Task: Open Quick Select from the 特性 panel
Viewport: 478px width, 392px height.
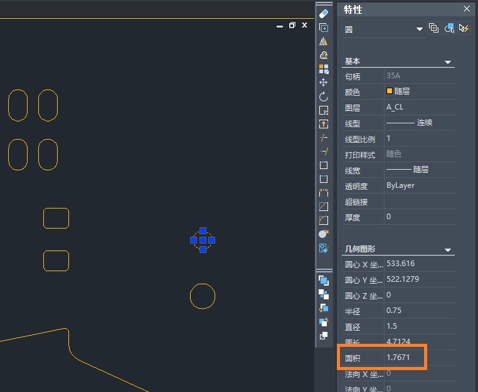Action: [x=464, y=28]
